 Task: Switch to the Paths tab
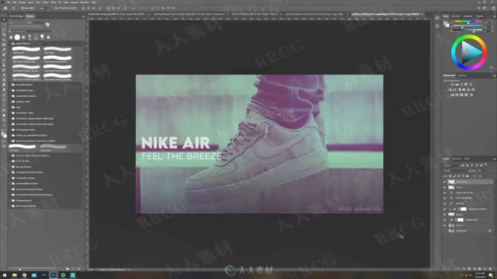(x=466, y=159)
